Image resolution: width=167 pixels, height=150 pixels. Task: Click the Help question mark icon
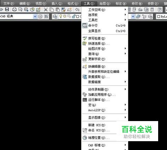(160, 10)
